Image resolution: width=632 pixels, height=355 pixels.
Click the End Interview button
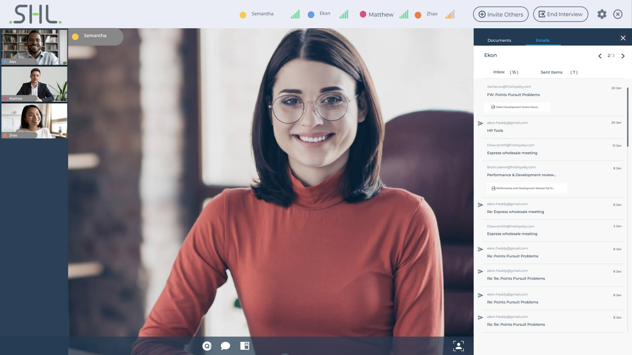click(561, 14)
